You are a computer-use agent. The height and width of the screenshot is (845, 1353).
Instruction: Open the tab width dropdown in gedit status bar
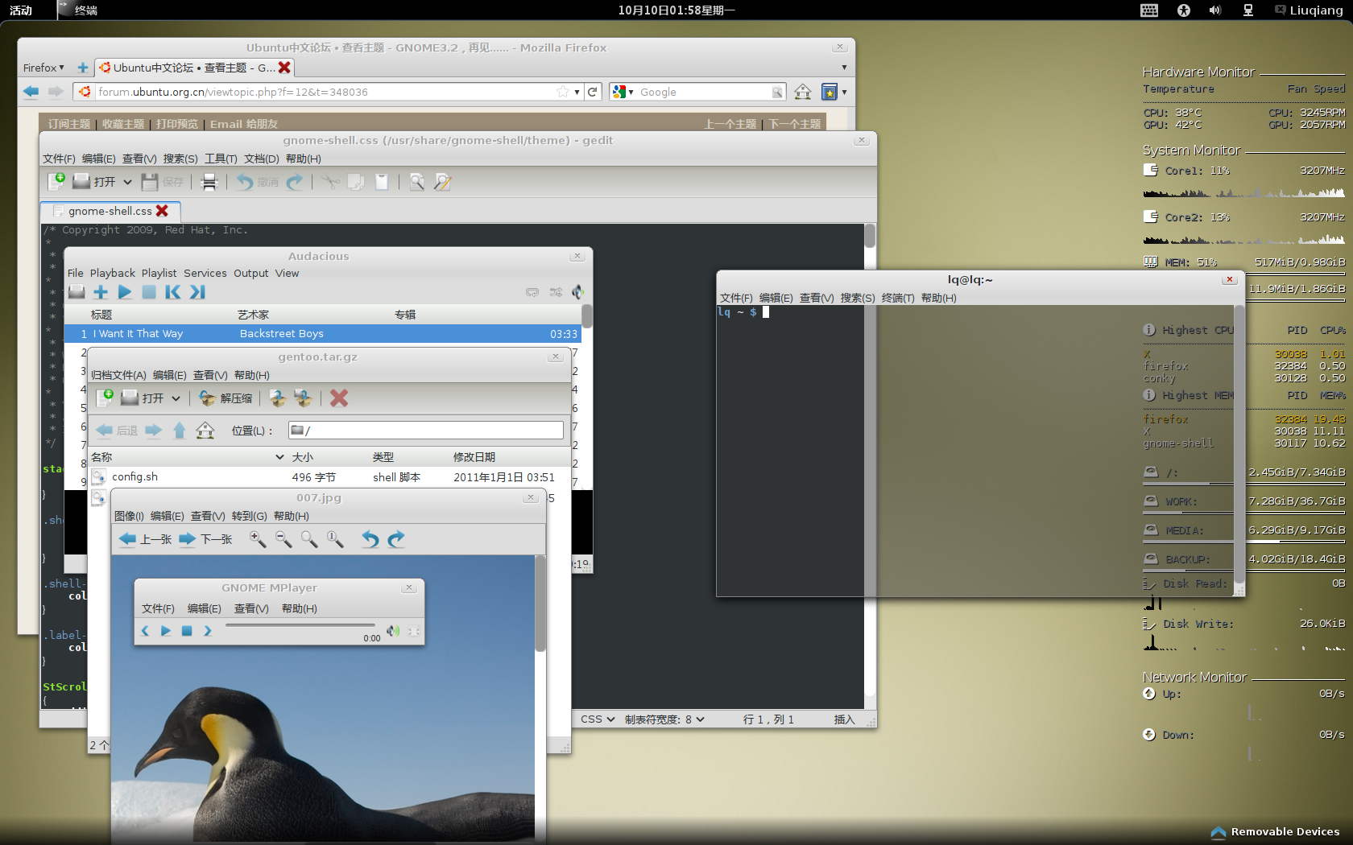tap(664, 719)
